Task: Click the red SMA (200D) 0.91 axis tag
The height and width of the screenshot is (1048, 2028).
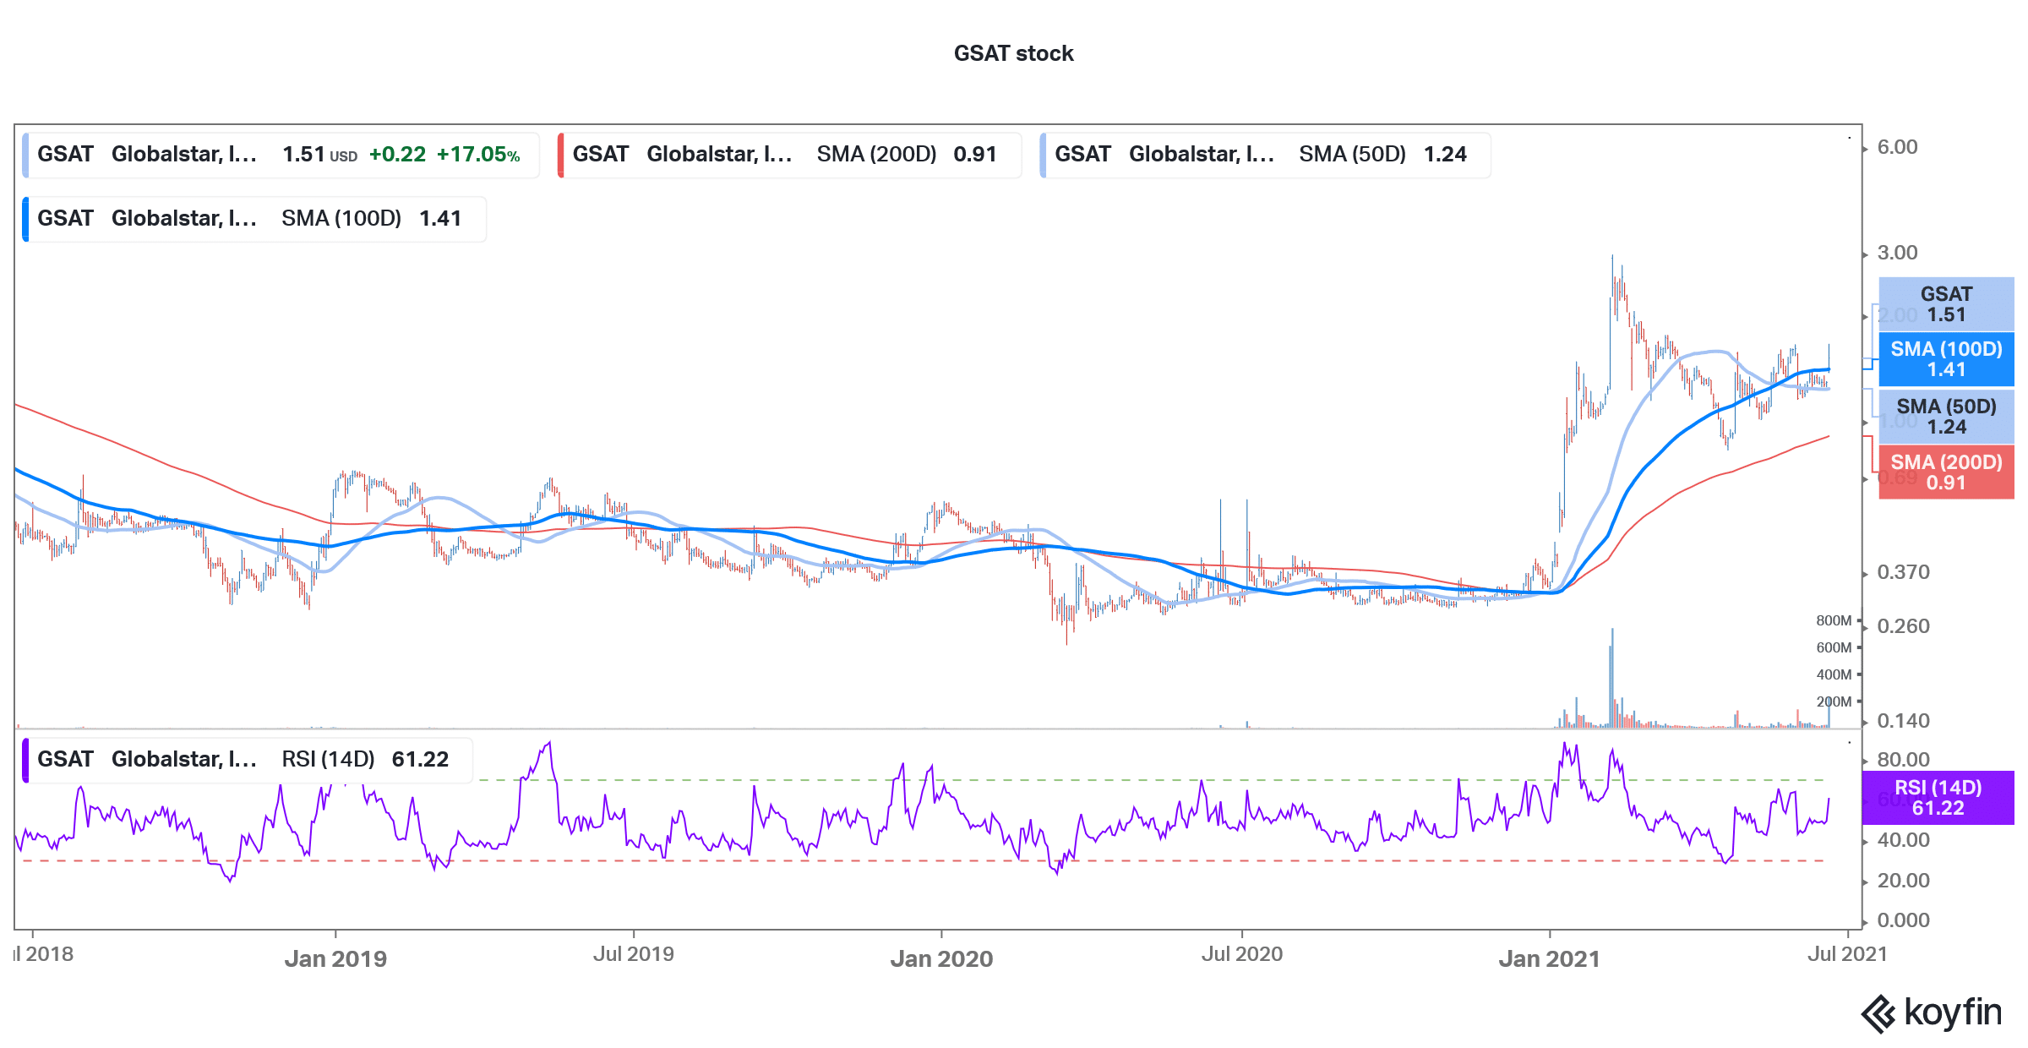Action: [x=1946, y=472]
